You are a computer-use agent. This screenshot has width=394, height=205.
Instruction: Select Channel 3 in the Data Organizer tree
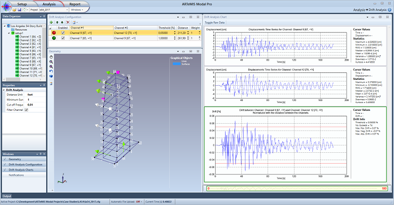[x=27, y=43]
